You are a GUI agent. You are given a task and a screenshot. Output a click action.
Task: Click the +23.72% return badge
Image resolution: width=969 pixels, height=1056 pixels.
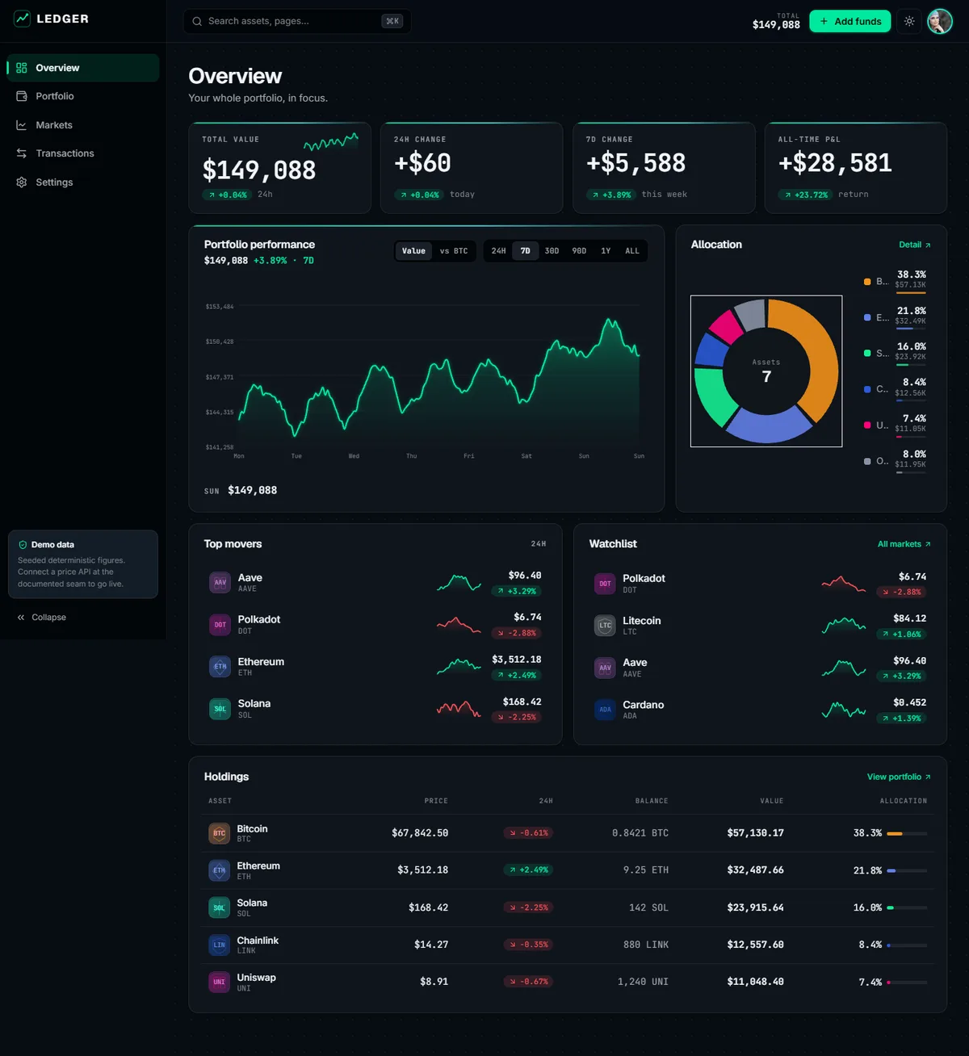click(805, 195)
